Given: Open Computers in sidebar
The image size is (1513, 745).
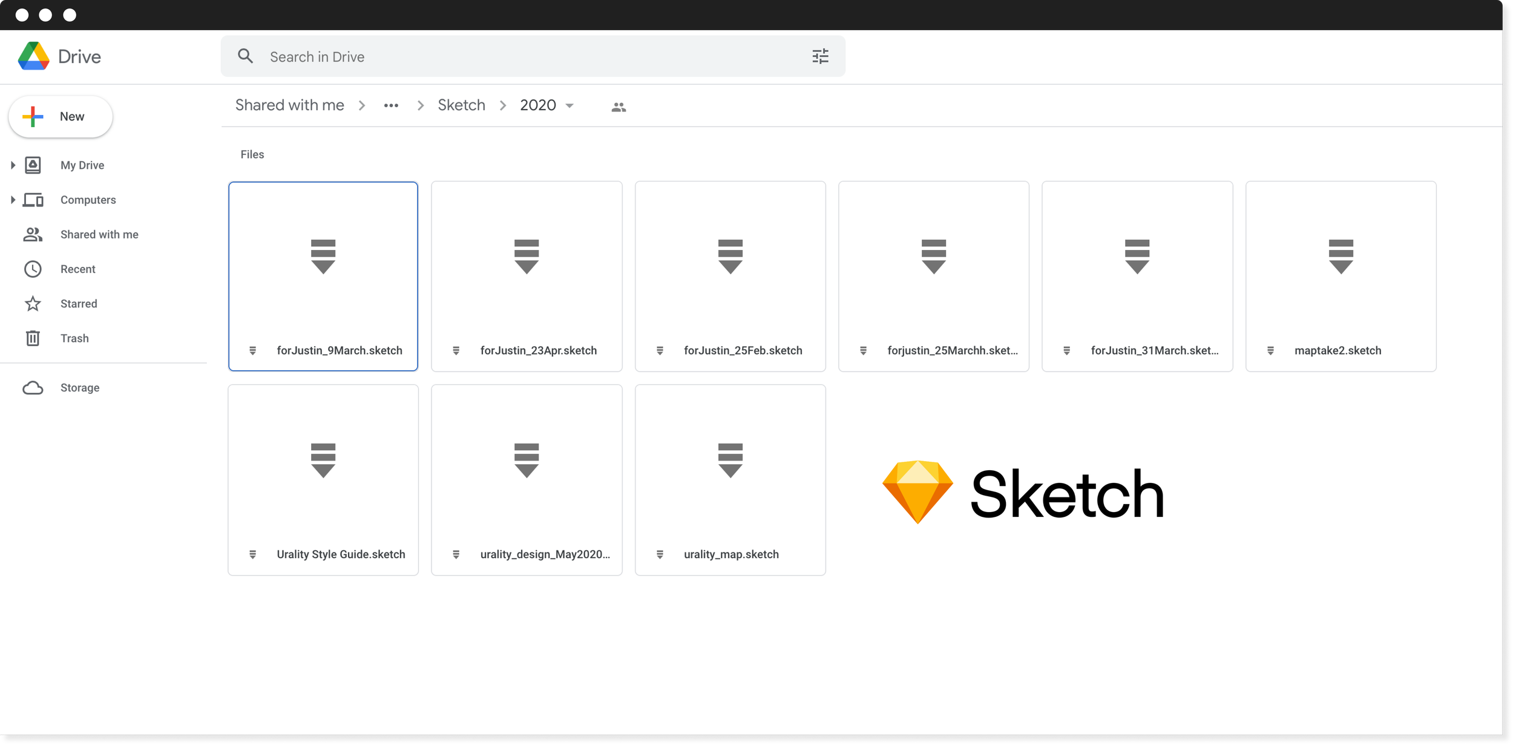Looking at the screenshot, I should click(x=88, y=200).
